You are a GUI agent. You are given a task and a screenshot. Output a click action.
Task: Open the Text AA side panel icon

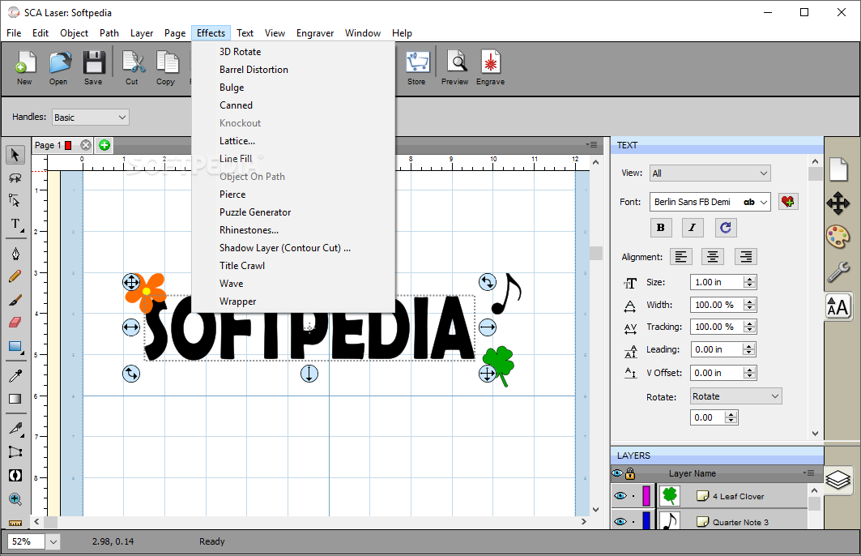coord(838,306)
